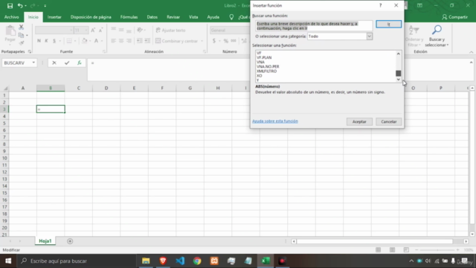The height and width of the screenshot is (268, 476).
Task: Switch to Disposición de página tab
Action: (91, 17)
